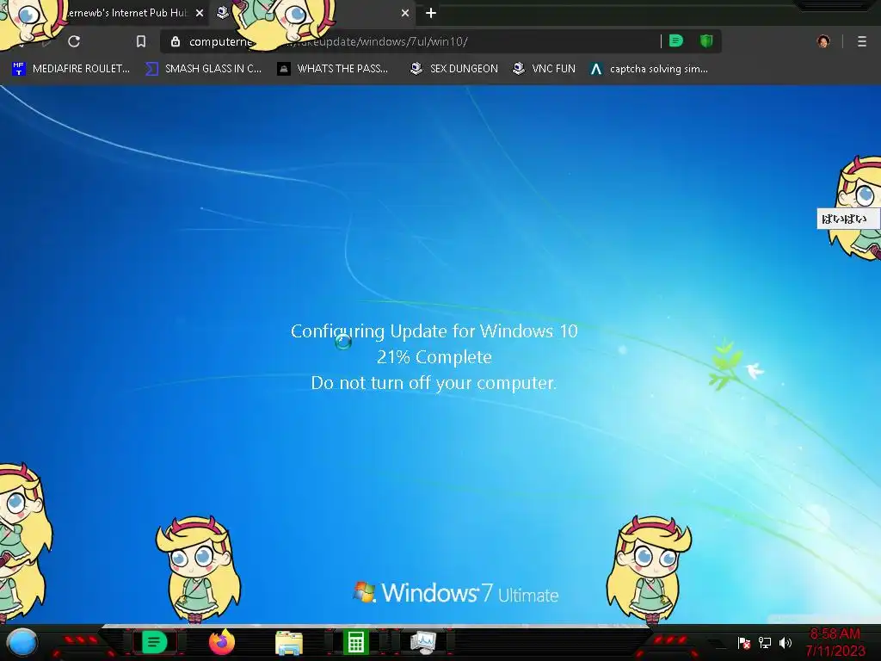Click the Configuring Update for Windows 10 text

[x=434, y=331]
